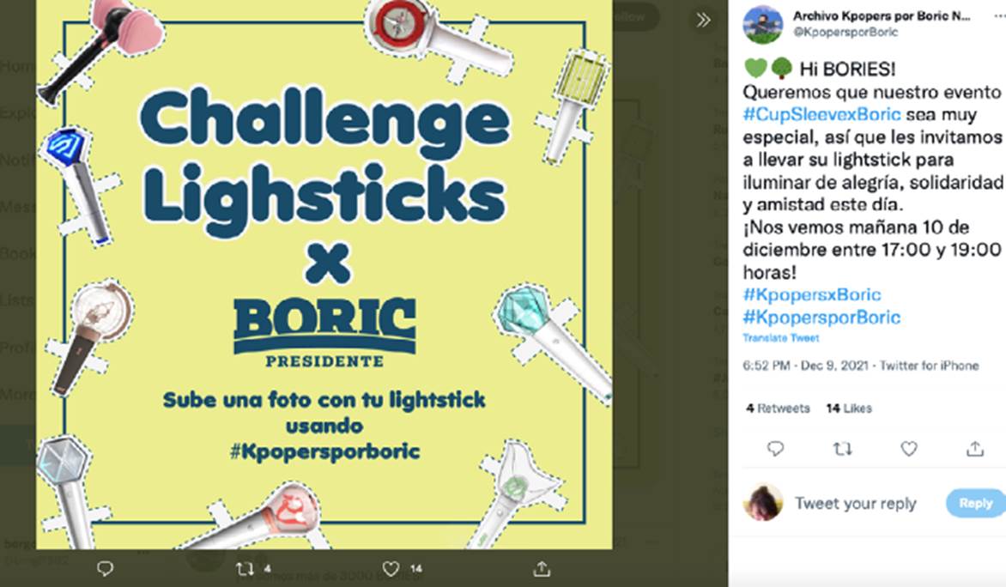The image size is (1006, 587).
Task: Click the share icon in the tweet panel
Action: coord(975,449)
